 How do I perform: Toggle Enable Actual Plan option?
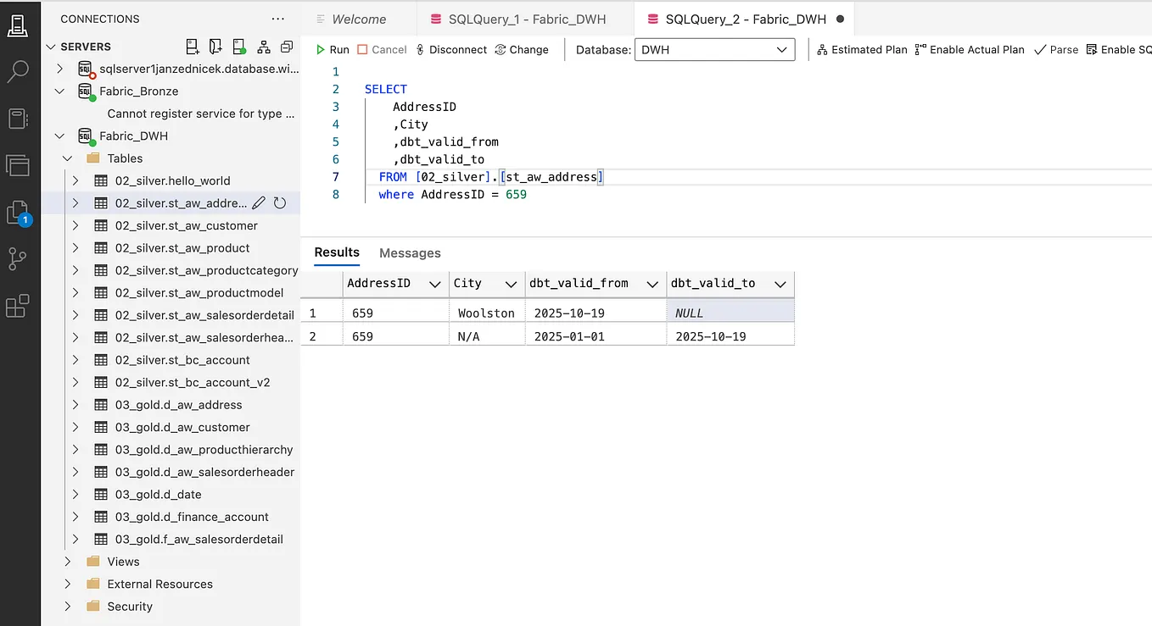970,50
